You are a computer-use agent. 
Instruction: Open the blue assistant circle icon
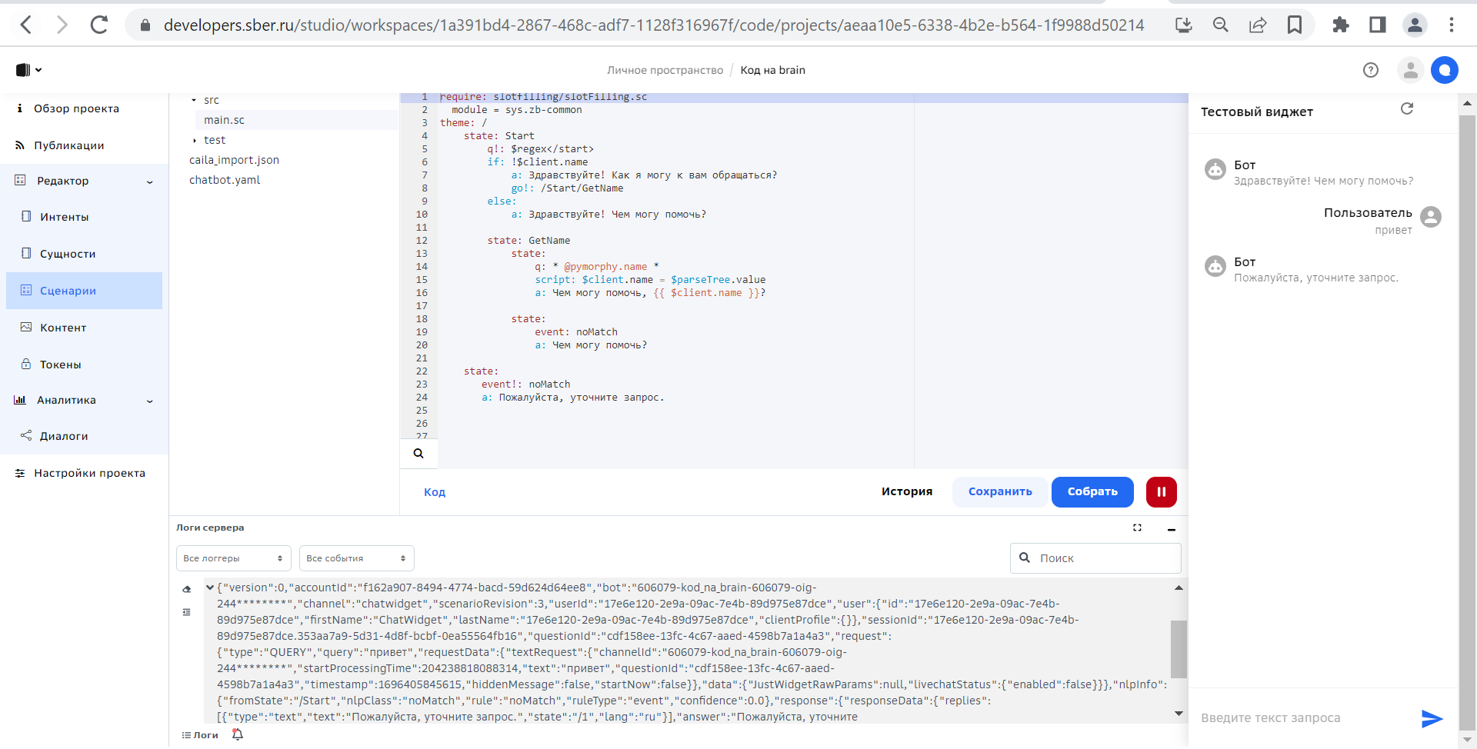click(1445, 70)
